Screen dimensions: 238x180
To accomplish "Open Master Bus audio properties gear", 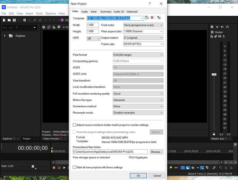I will pyautogui.click(x=212, y=27).
